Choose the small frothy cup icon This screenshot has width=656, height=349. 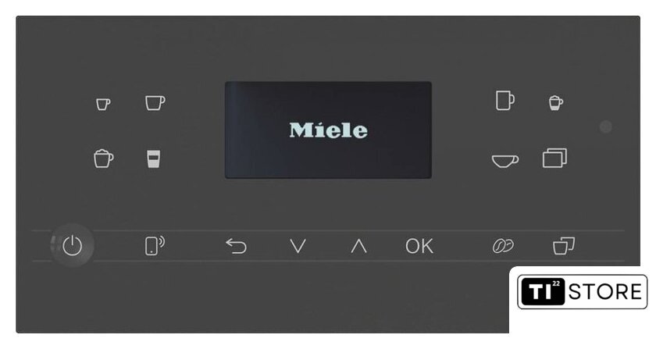pos(555,103)
